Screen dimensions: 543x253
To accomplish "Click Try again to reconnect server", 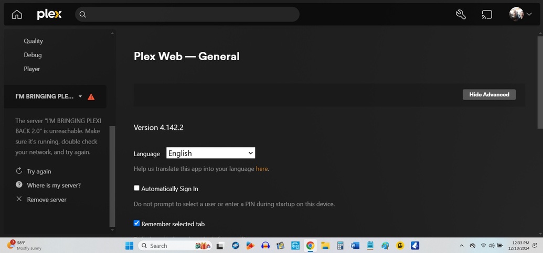I will pos(39,171).
